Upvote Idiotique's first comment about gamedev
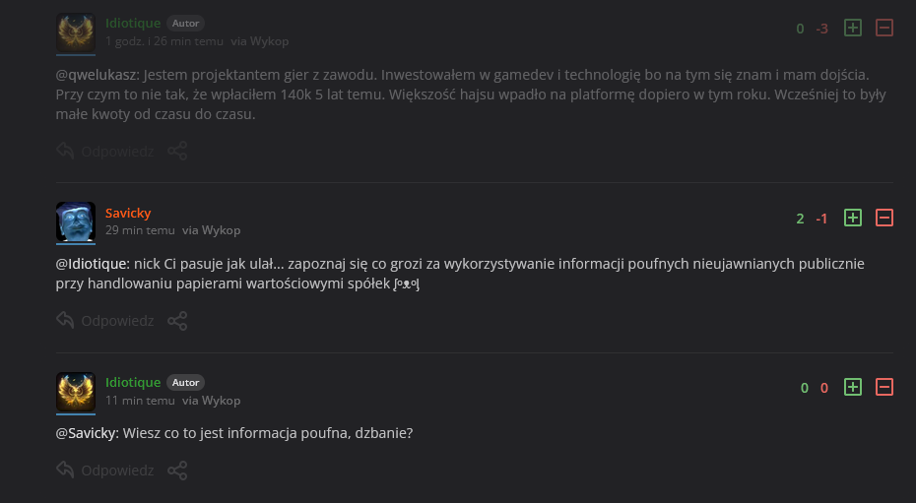The height and width of the screenshot is (503, 916). point(853,28)
